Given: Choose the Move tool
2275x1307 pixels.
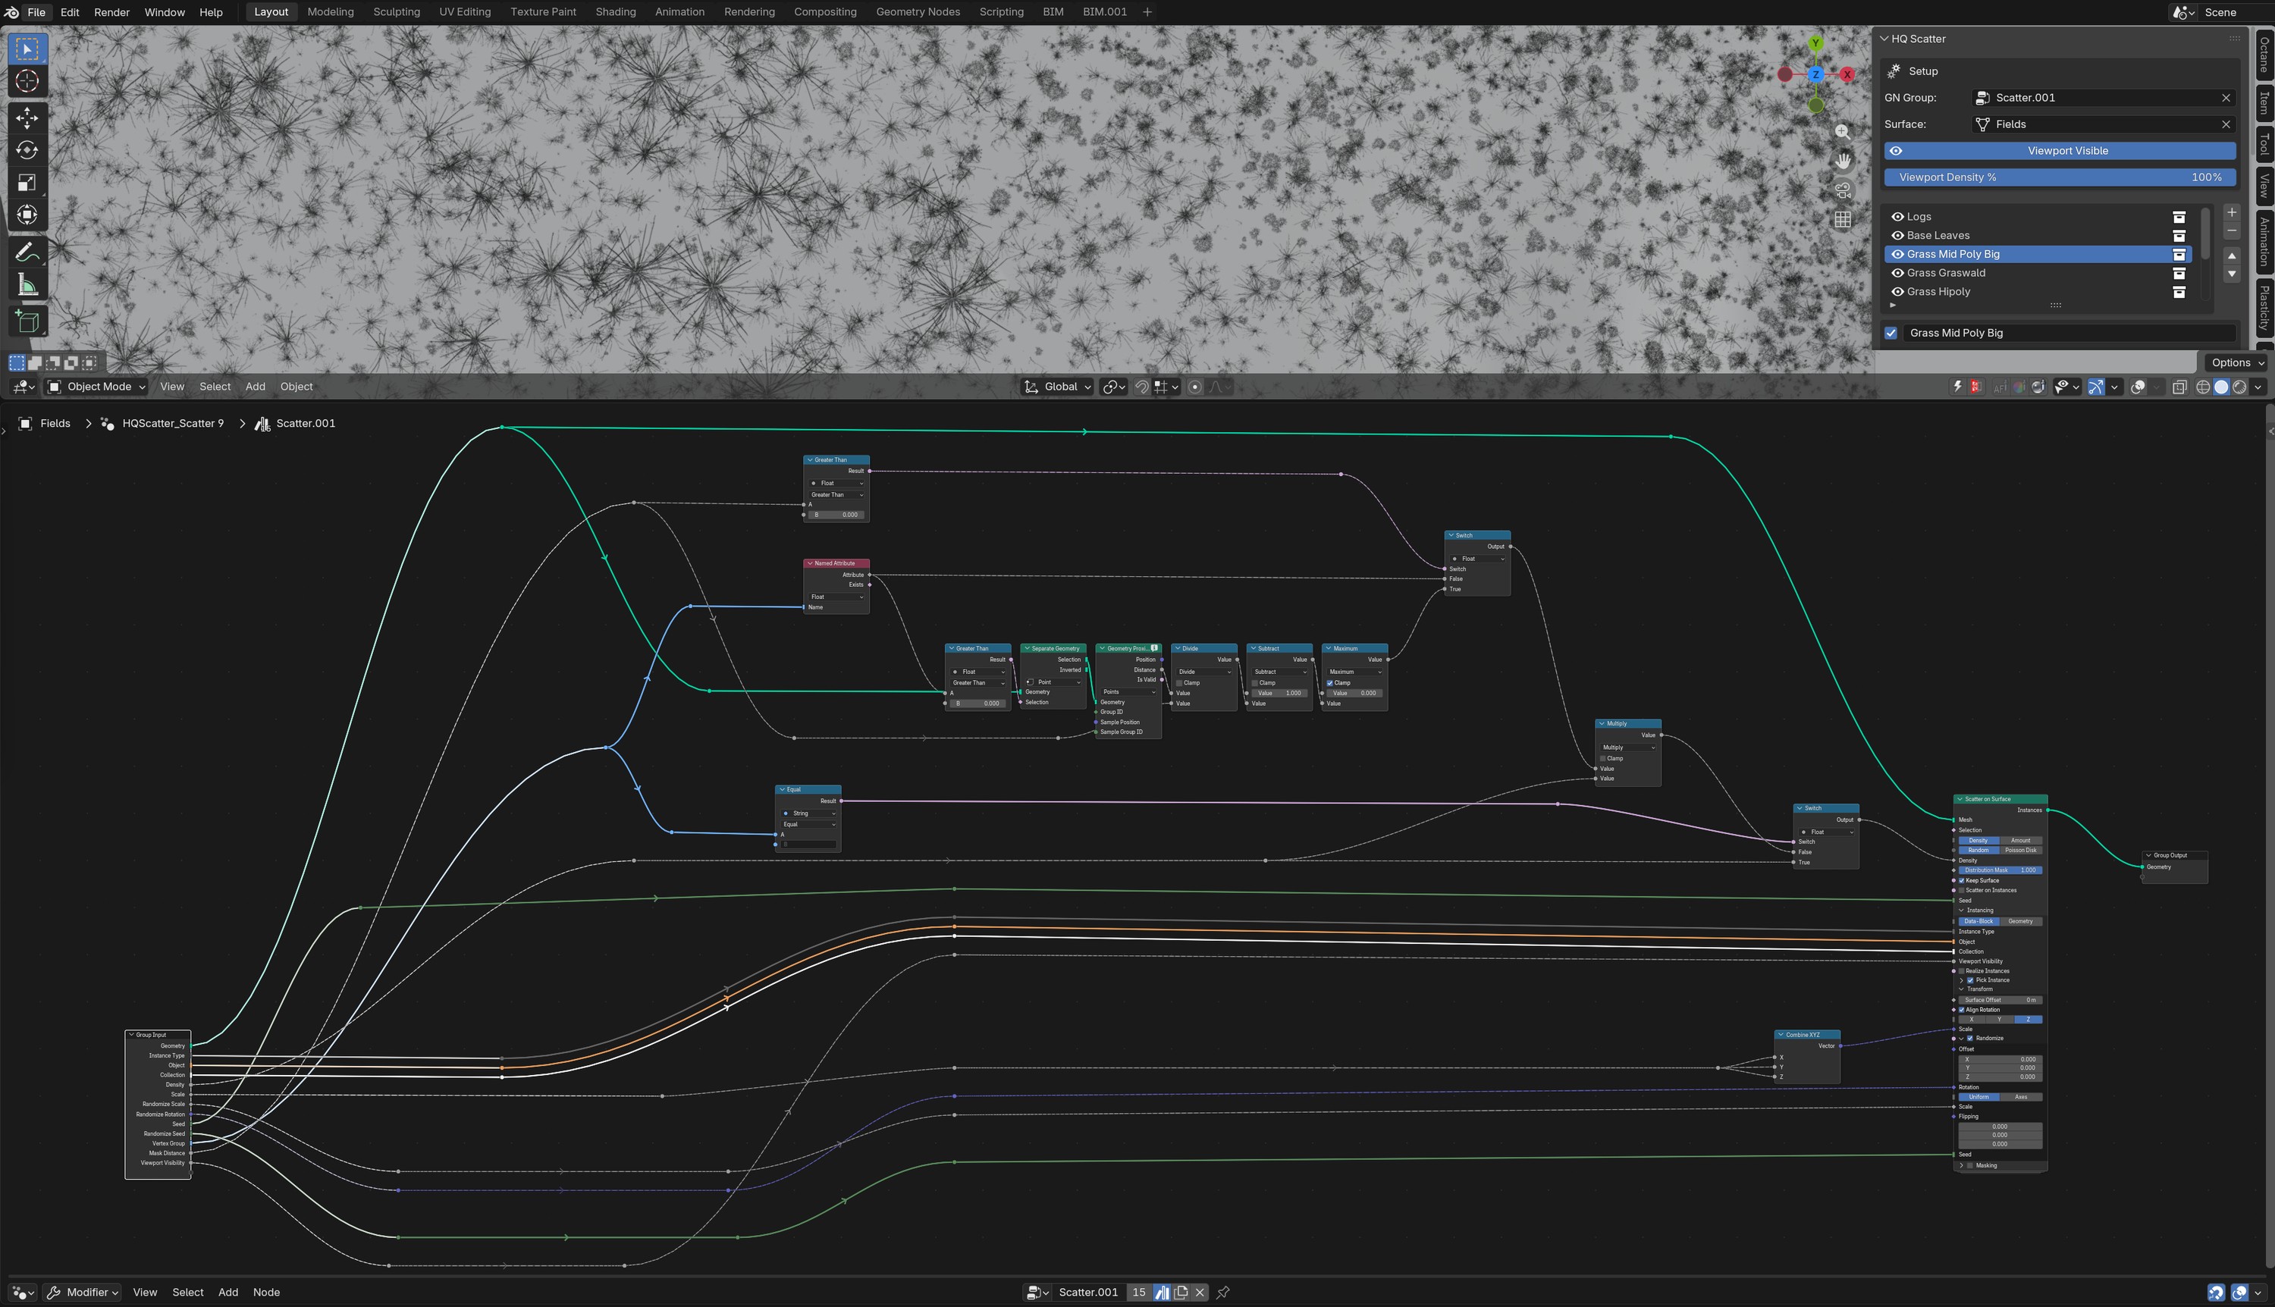Looking at the screenshot, I should [27, 118].
